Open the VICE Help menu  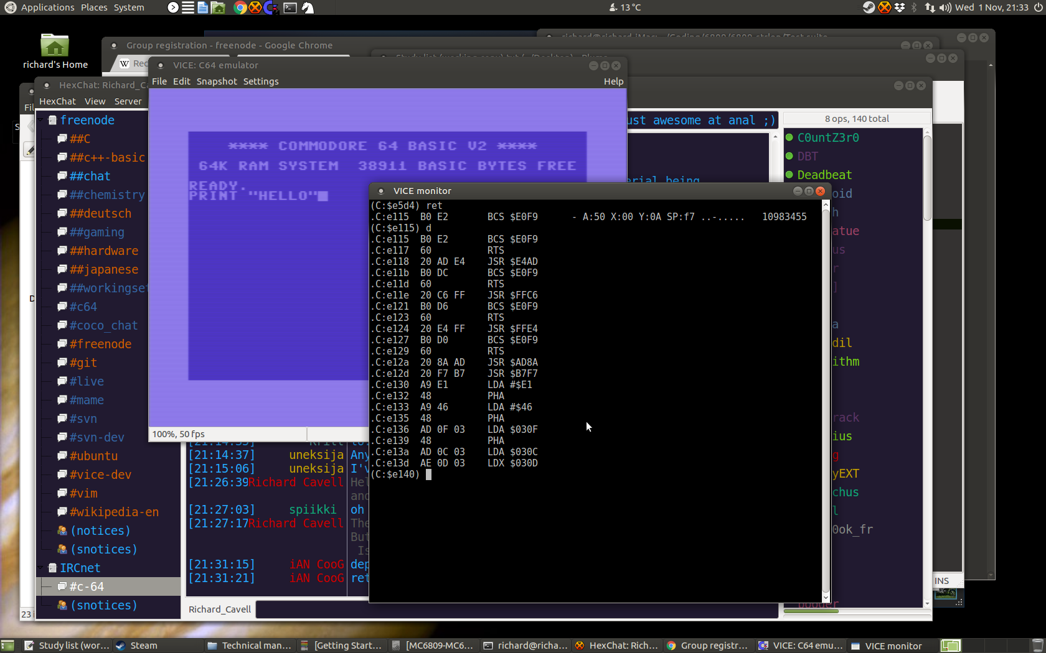point(613,81)
